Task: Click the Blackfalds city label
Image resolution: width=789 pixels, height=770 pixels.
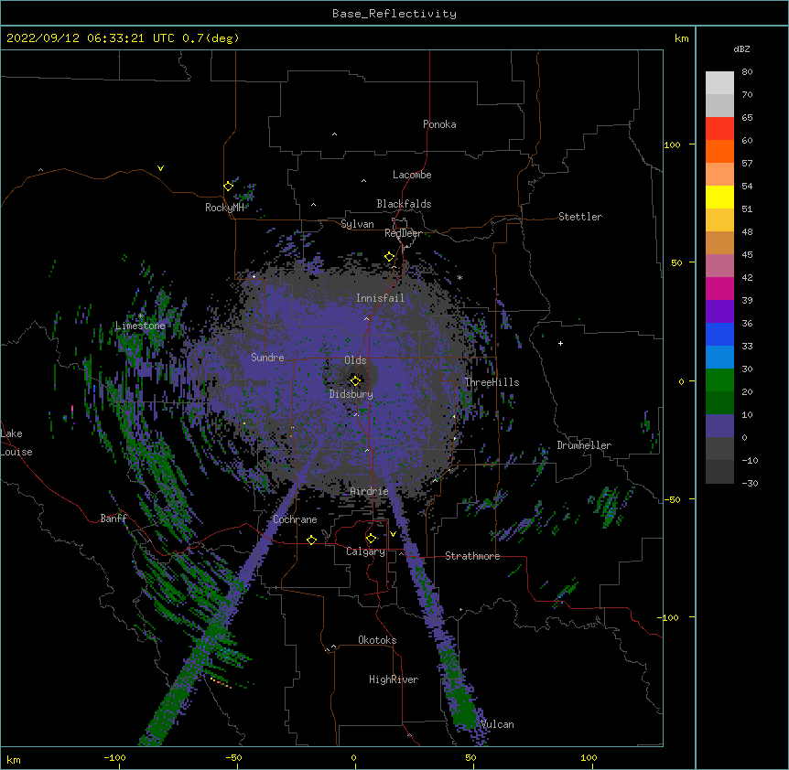Action: click(x=404, y=204)
